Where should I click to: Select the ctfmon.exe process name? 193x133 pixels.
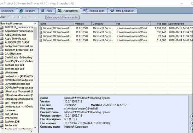point(11,73)
